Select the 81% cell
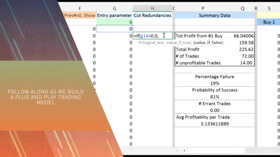This screenshot has width=280, height=157. pos(215,97)
